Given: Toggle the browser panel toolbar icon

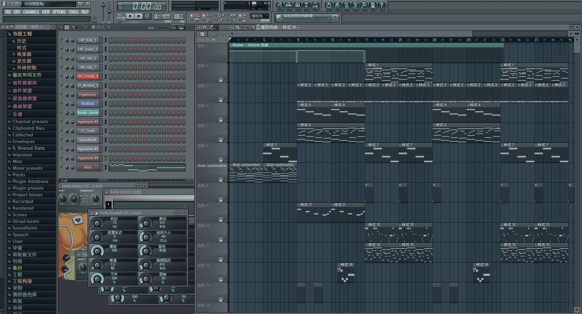Looking at the screenshot, I should coord(306,5).
